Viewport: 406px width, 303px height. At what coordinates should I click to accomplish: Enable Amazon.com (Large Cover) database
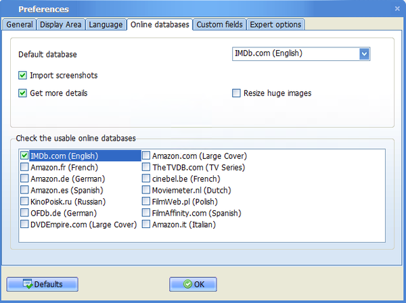(x=146, y=156)
